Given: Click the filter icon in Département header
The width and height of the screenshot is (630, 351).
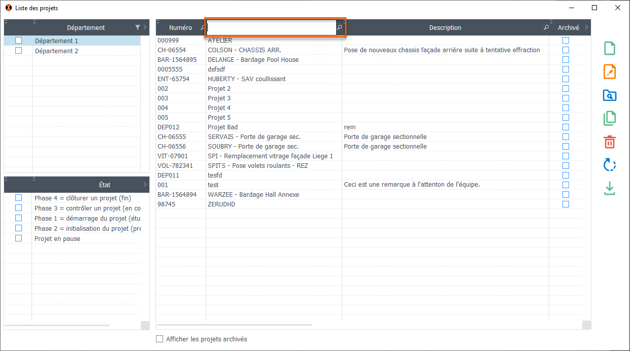Looking at the screenshot, I should [138, 28].
